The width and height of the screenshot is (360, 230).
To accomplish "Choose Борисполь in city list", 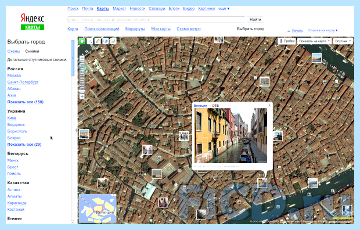I will (x=17, y=131).
